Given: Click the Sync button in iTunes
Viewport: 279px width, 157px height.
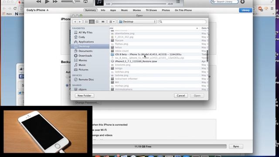Looking at the screenshot, I should (236, 147).
